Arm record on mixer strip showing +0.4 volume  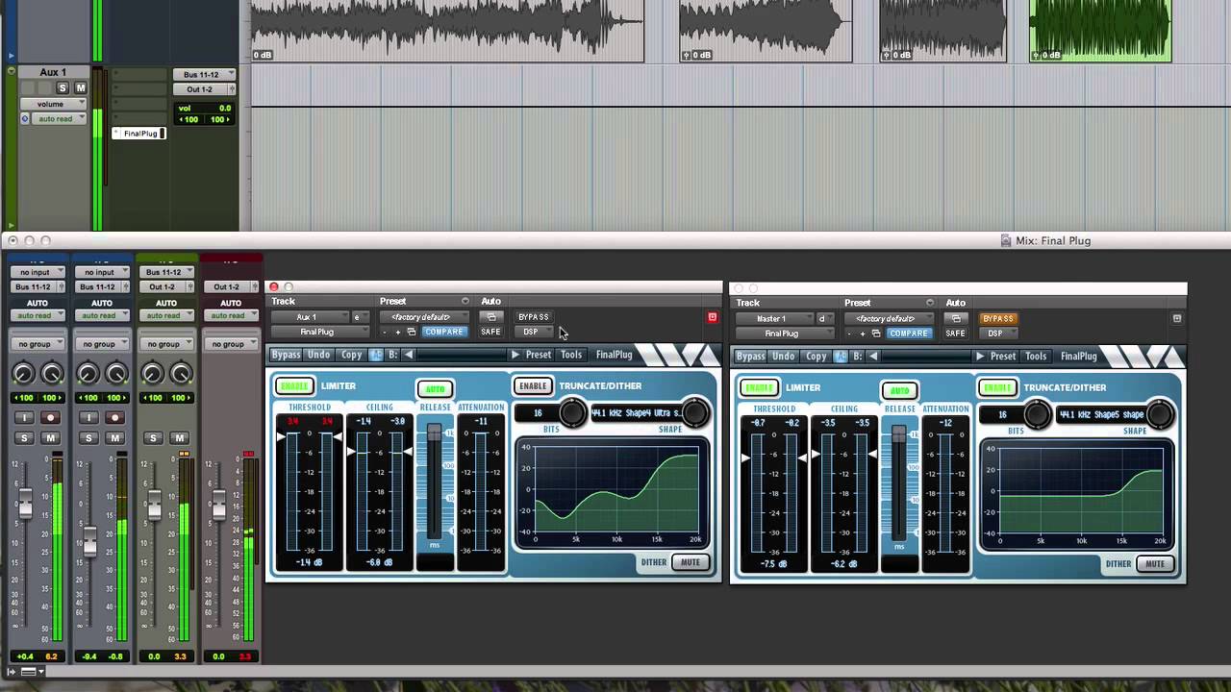pos(50,418)
